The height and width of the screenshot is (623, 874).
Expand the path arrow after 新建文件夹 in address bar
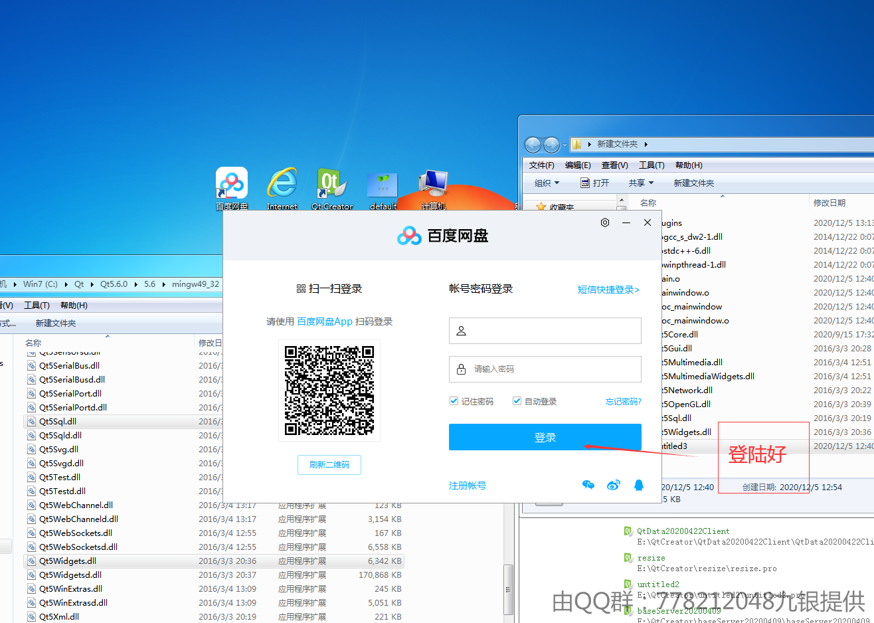click(646, 144)
